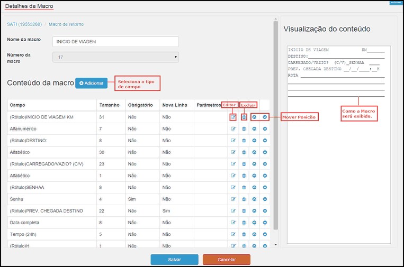Click Sim in PREV. CHEGADA DESTINO row

[166, 210]
